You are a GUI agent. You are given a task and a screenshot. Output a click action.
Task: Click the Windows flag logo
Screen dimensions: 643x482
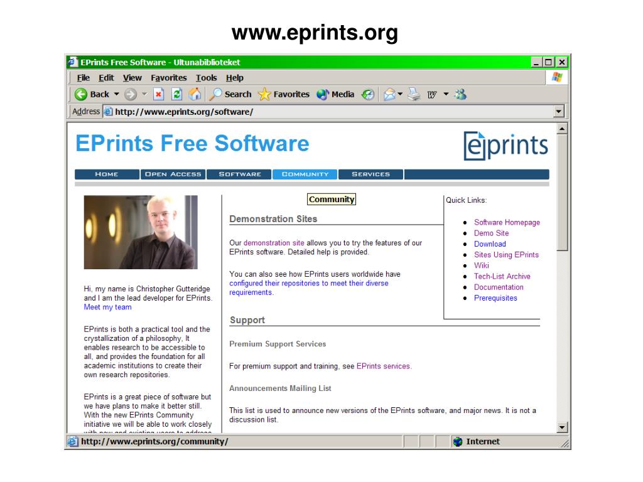[557, 77]
